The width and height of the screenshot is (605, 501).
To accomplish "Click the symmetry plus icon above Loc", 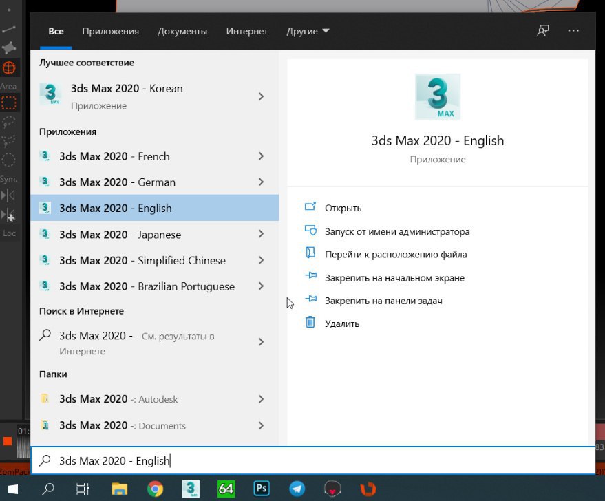I will pyautogui.click(x=8, y=215).
